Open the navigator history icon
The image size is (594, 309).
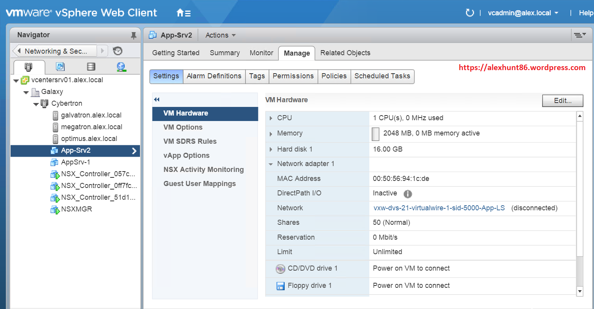pos(118,51)
